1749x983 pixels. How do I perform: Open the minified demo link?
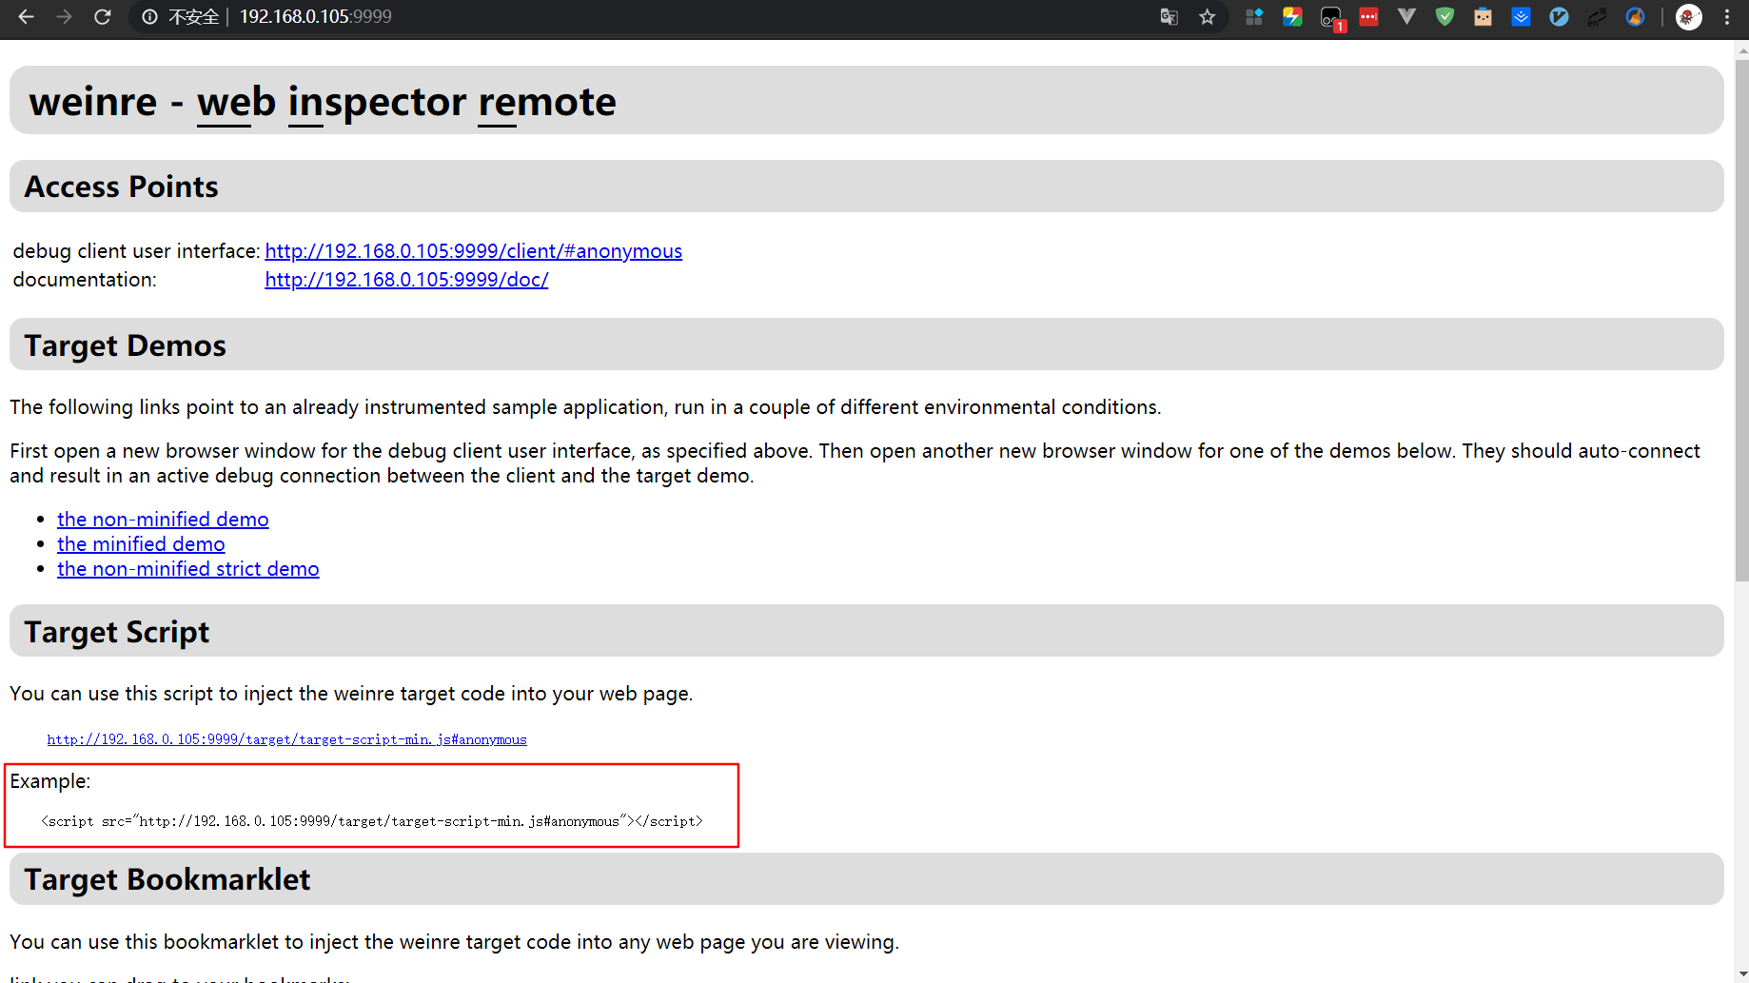tap(141, 544)
